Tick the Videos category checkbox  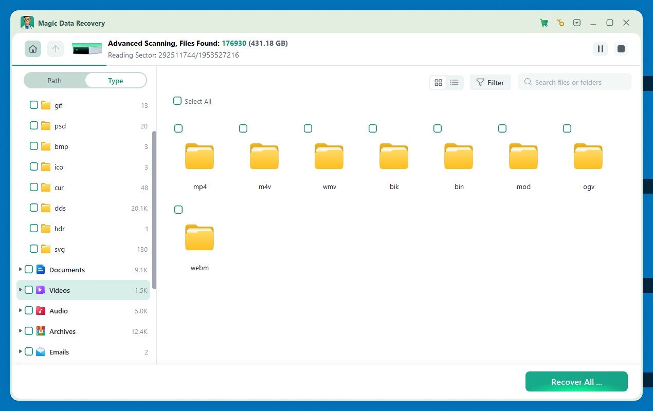[29, 290]
